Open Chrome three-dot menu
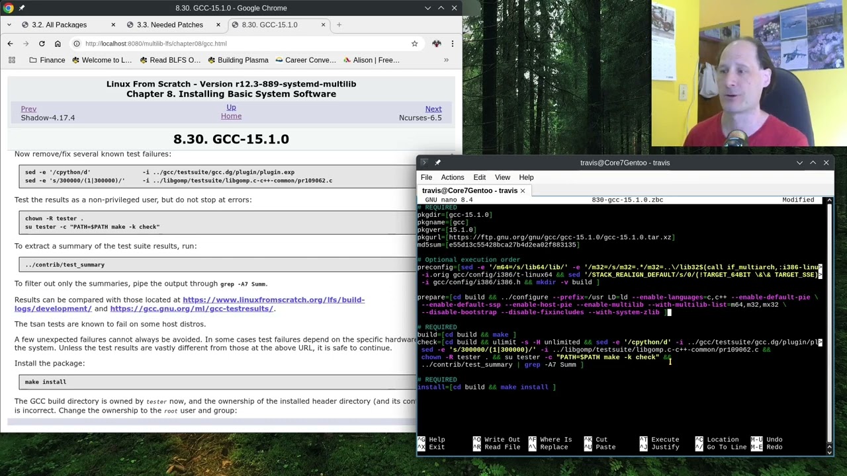 (453, 44)
